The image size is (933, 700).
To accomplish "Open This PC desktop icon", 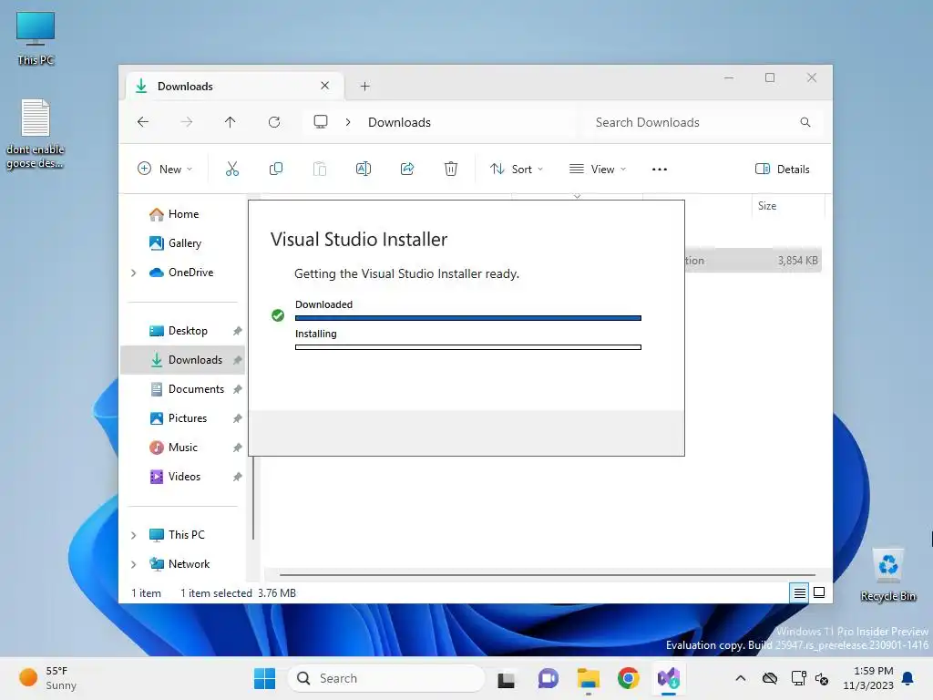I will pos(36,38).
